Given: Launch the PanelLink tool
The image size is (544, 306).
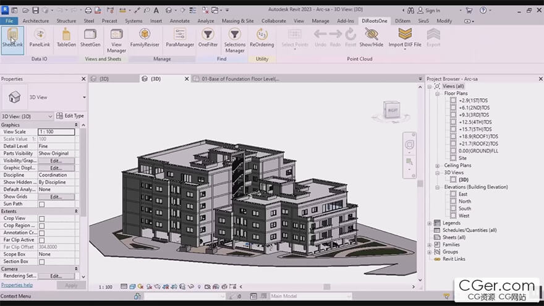Looking at the screenshot, I should [x=40, y=38].
